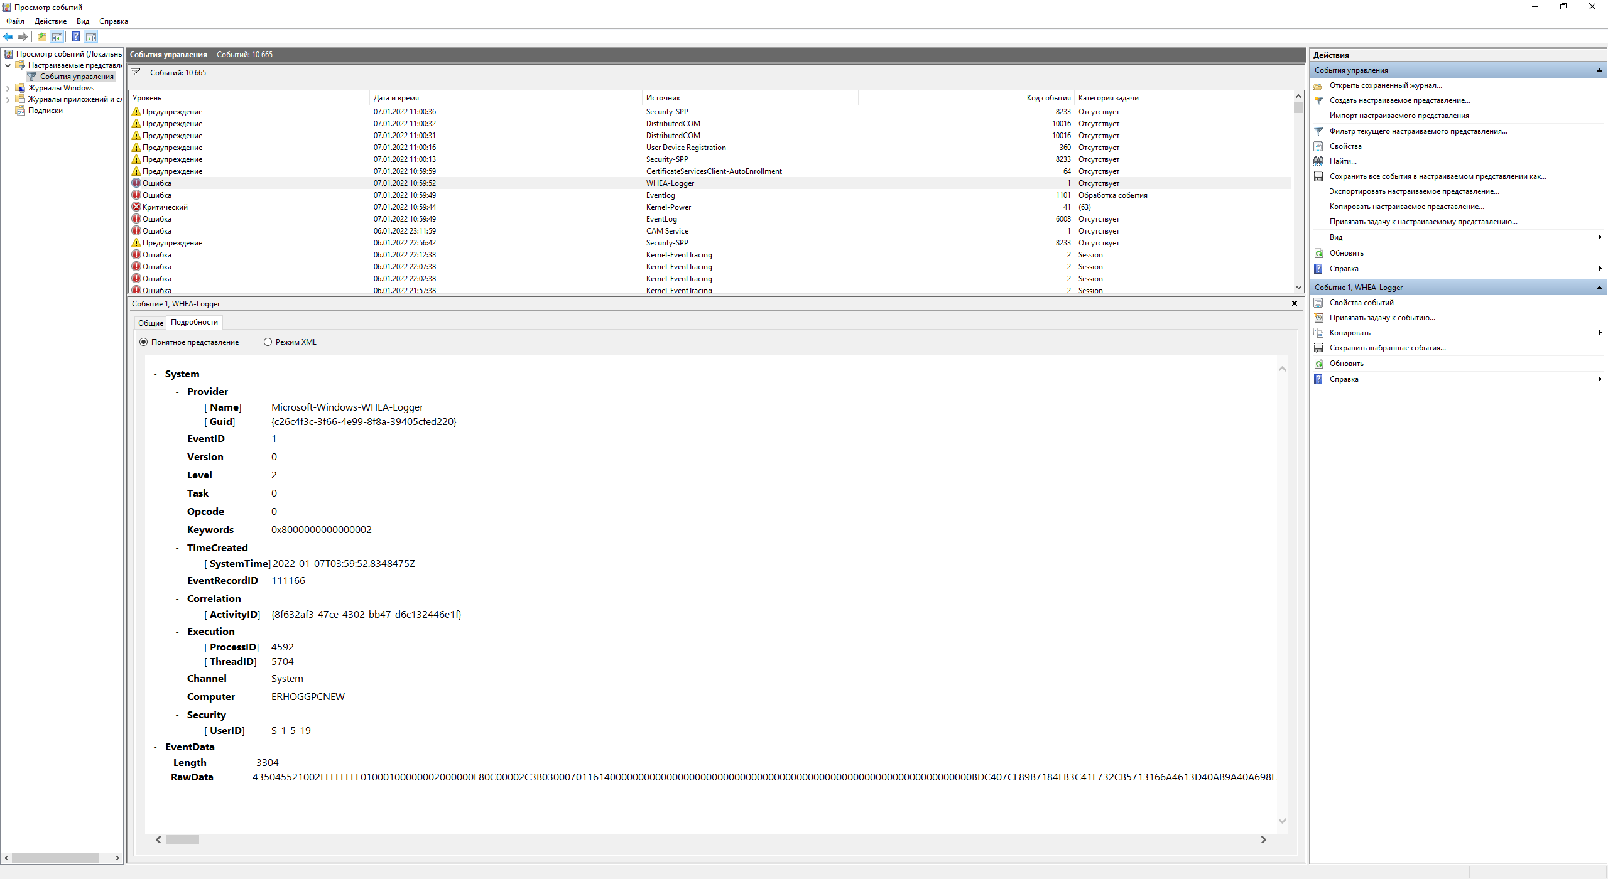This screenshot has height=879, width=1608.
Task: Click the binoculars icon for Найти
Action: pos(1318,161)
